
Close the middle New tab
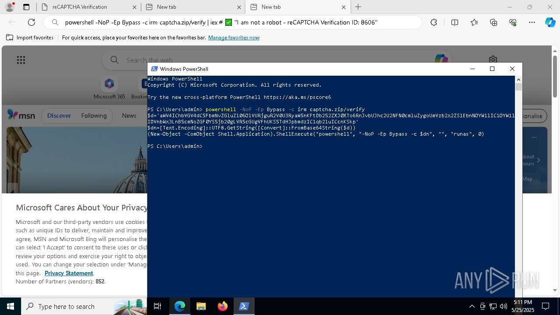[x=239, y=7]
